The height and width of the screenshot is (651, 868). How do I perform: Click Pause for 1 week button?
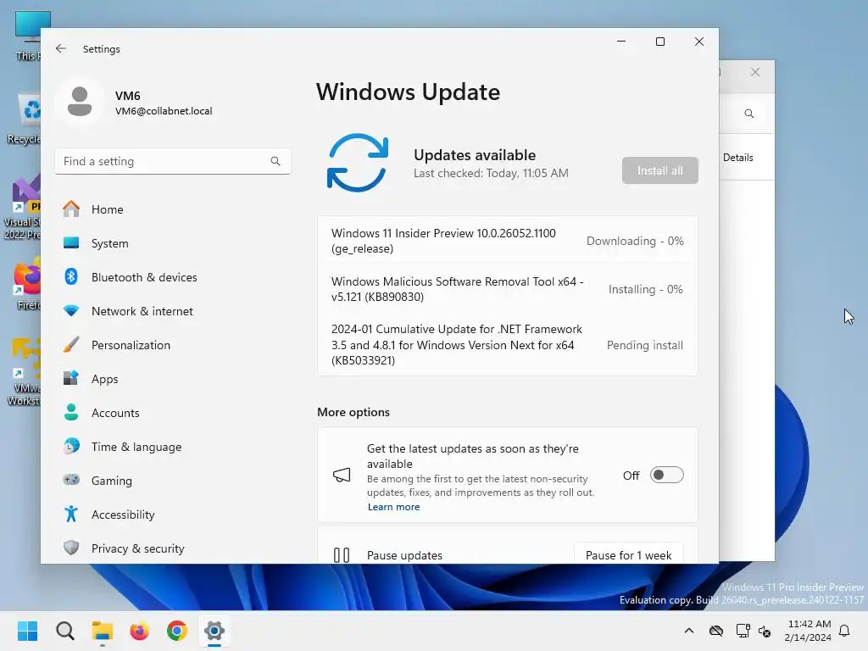[x=628, y=554]
